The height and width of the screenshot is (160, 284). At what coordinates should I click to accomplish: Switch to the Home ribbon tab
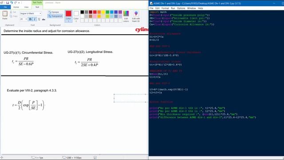click(x=16, y=7)
